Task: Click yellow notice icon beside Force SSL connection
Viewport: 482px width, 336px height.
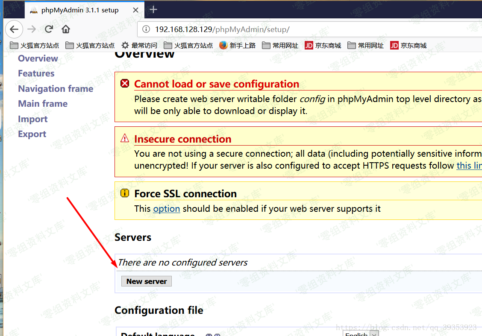Action: (125, 193)
